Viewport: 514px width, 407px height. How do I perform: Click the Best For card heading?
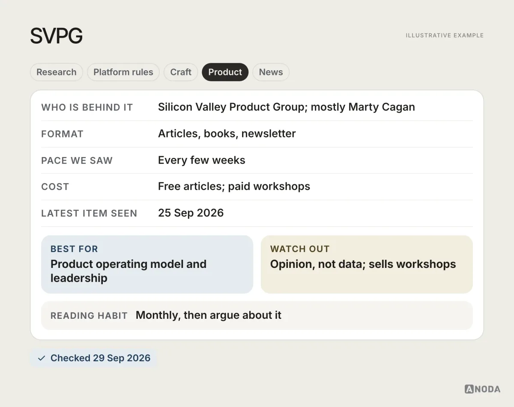pyautogui.click(x=74, y=249)
